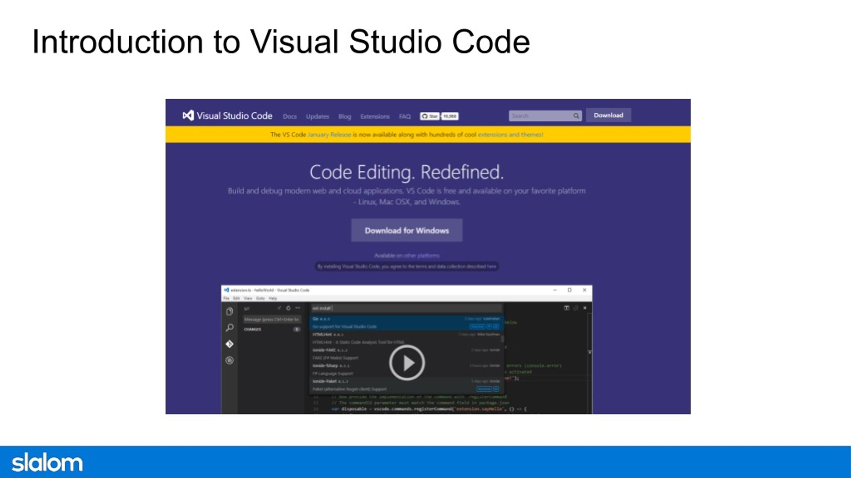Open the Explorer files icon in activity bar

tap(229, 311)
